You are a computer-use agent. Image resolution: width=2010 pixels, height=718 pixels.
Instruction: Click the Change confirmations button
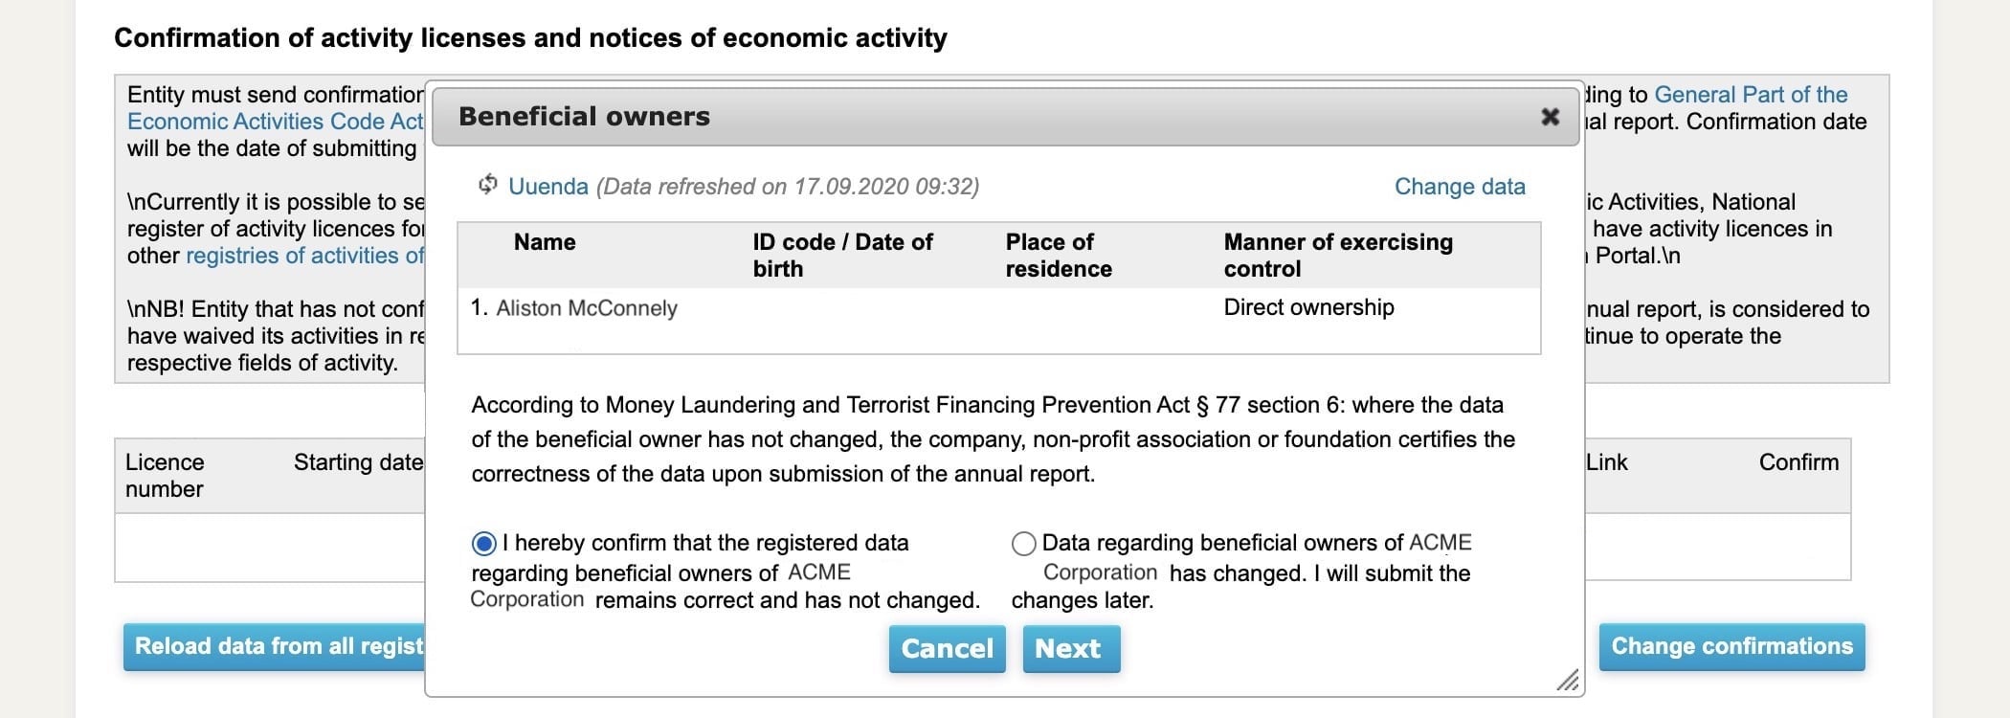point(1731,646)
